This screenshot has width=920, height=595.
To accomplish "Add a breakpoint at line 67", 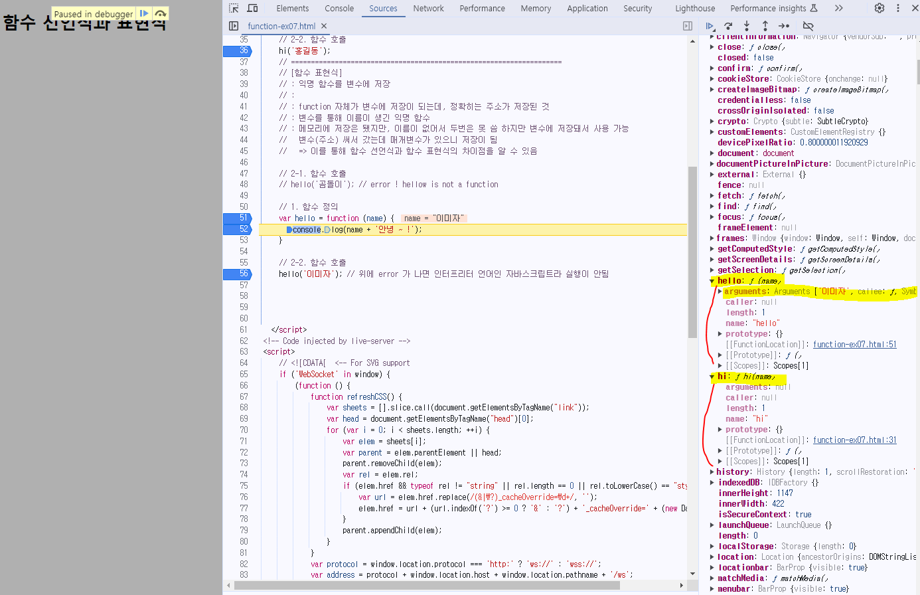I will coord(244,396).
